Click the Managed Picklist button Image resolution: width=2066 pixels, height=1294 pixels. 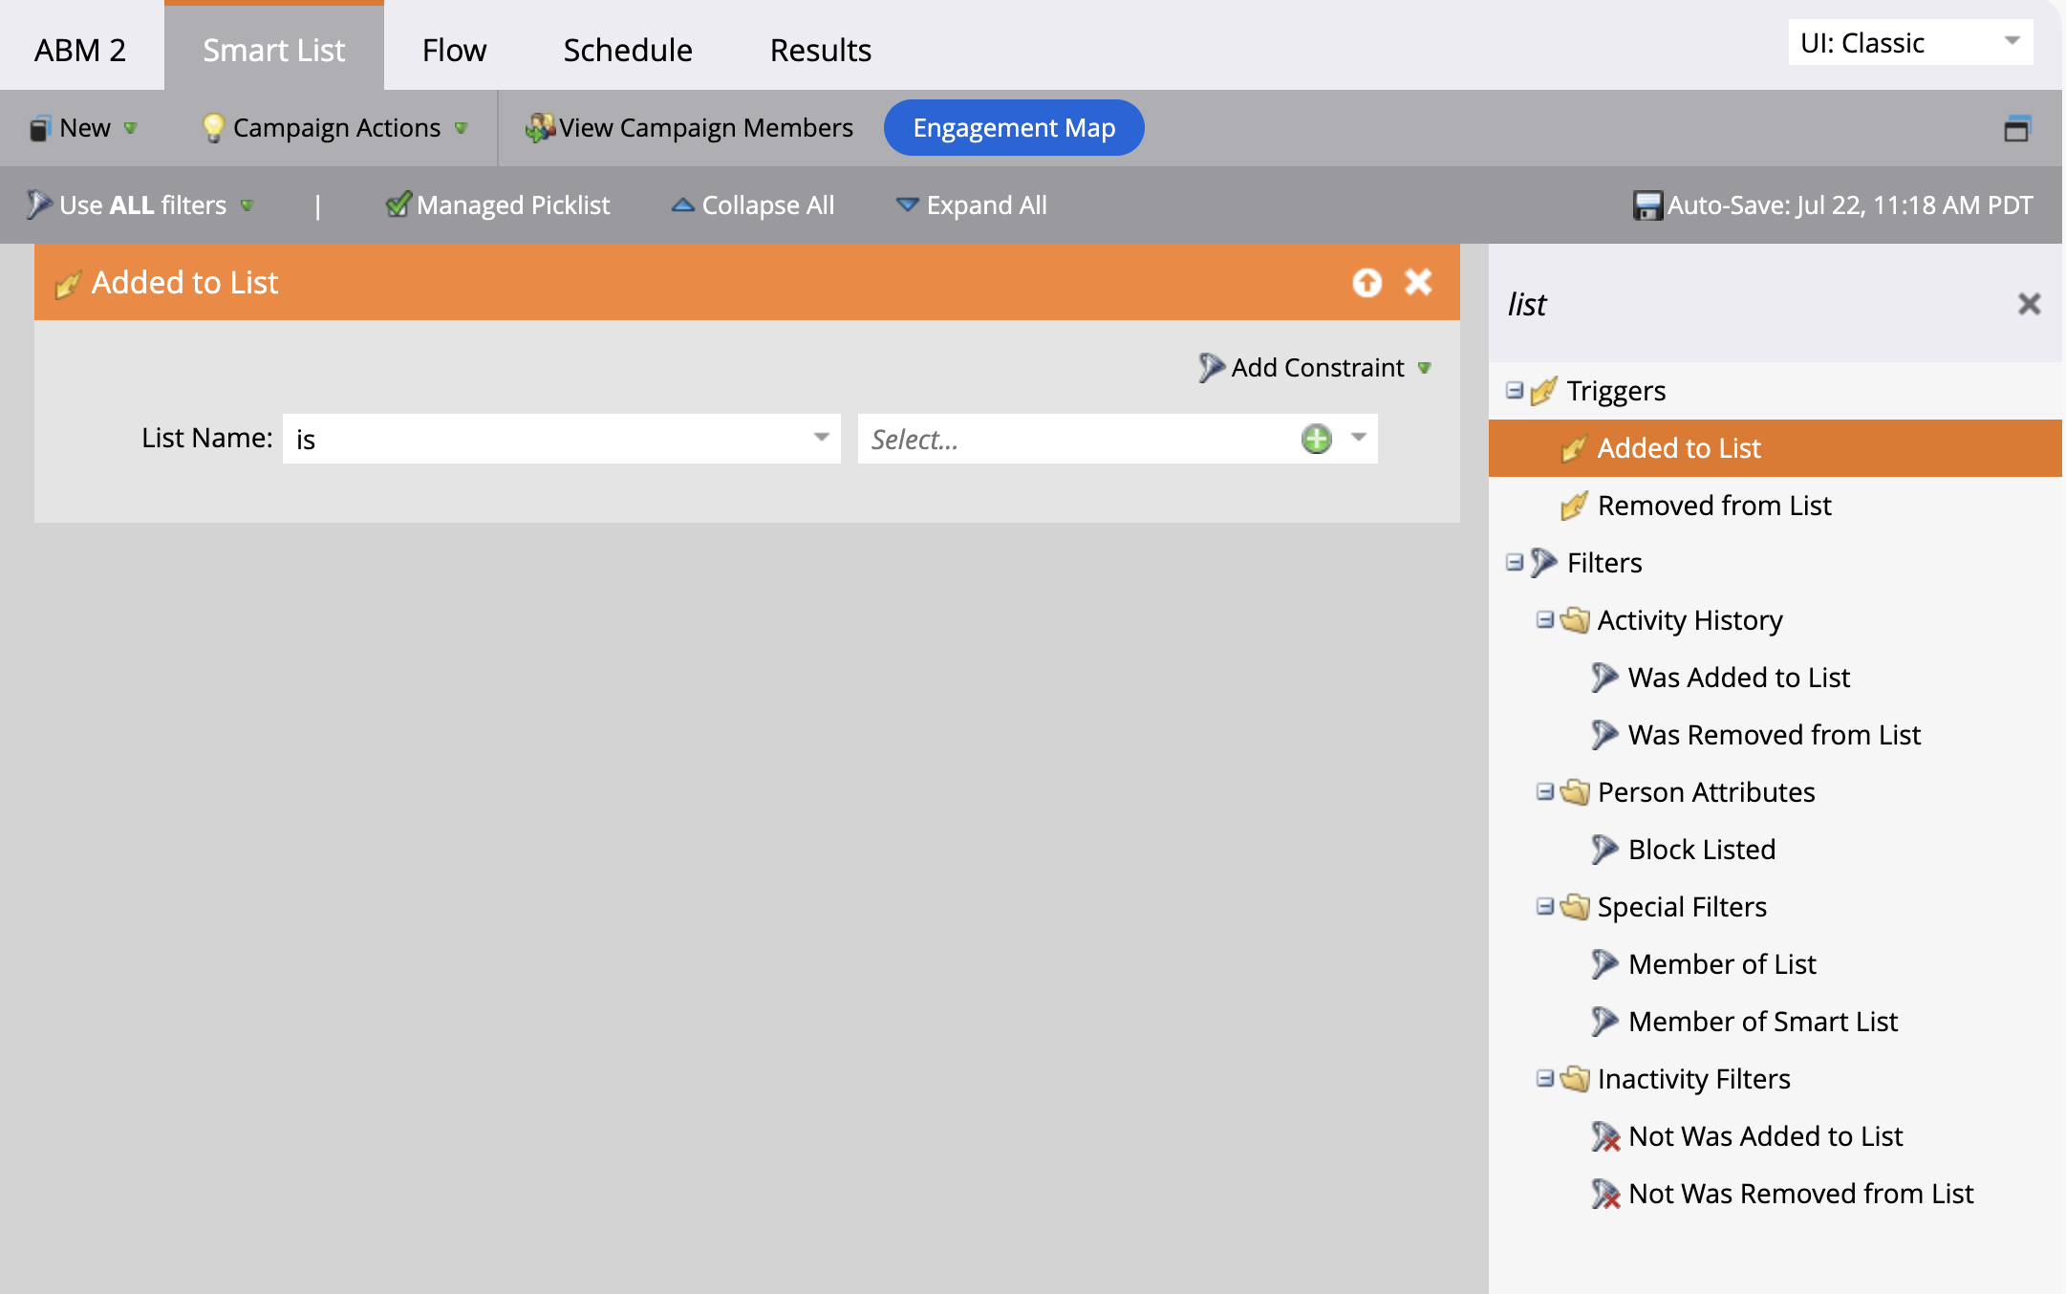click(x=498, y=205)
